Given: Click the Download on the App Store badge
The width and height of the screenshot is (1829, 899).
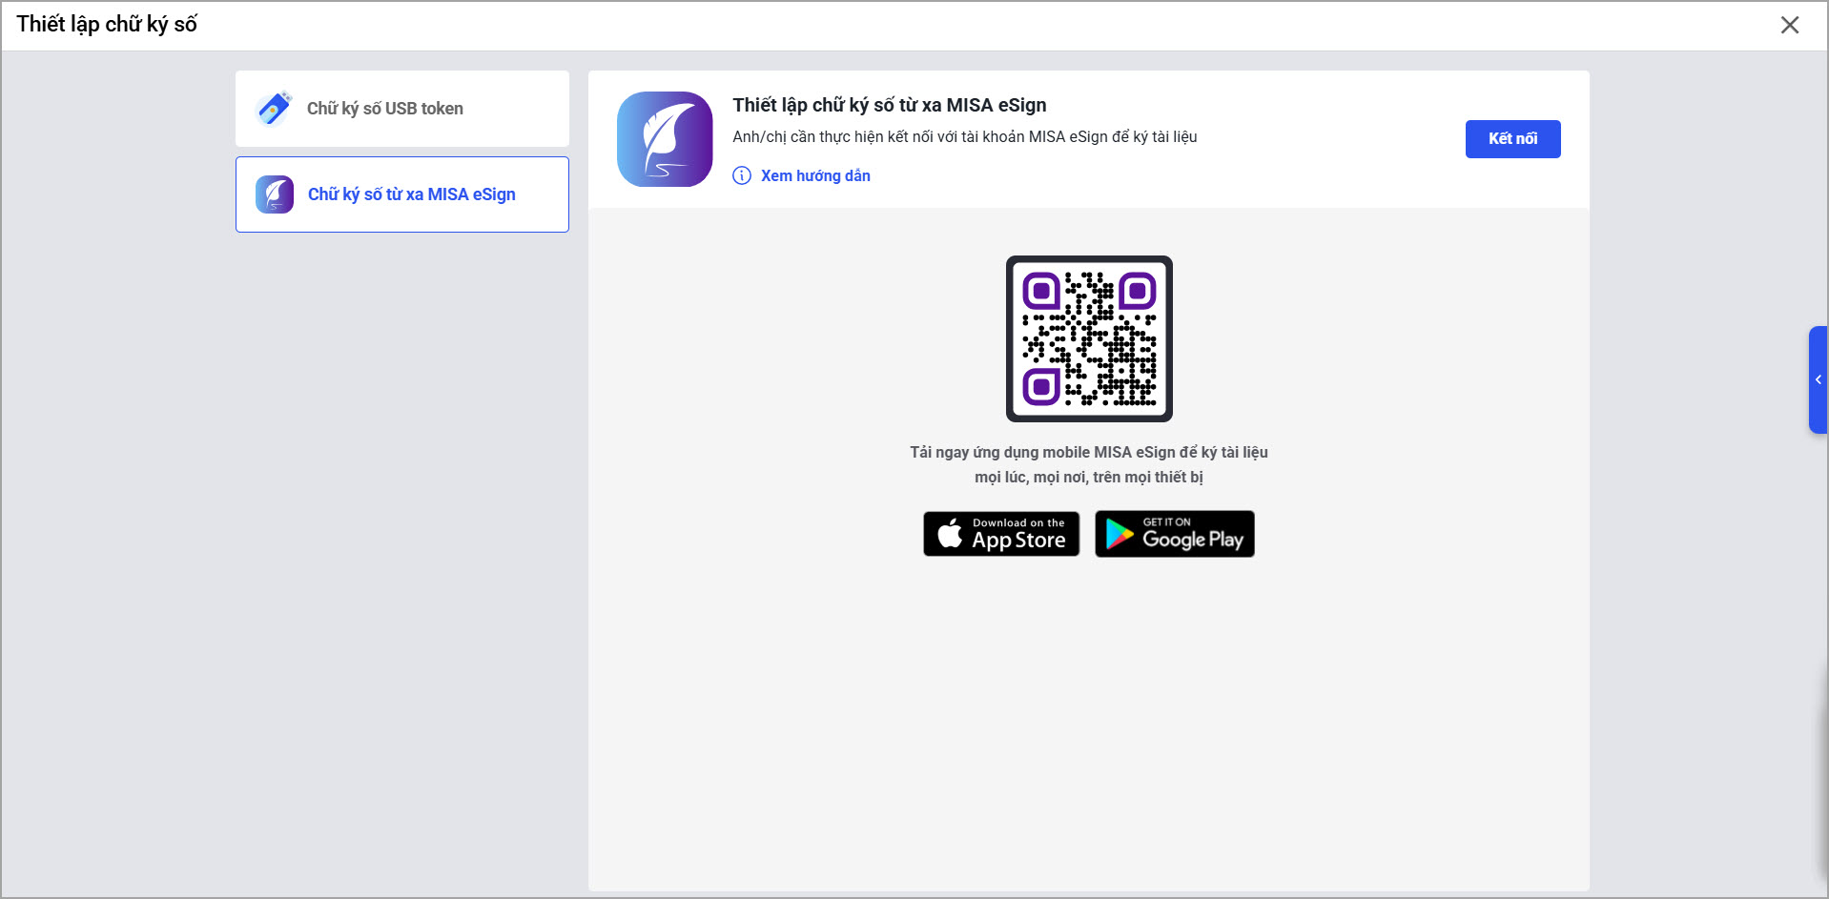Looking at the screenshot, I should pyautogui.click(x=1001, y=534).
